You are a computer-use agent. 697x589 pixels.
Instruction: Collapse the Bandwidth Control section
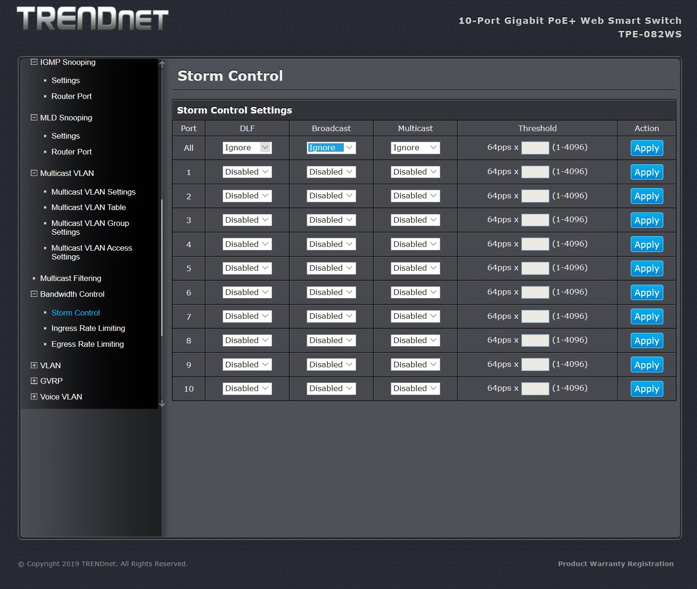point(34,294)
